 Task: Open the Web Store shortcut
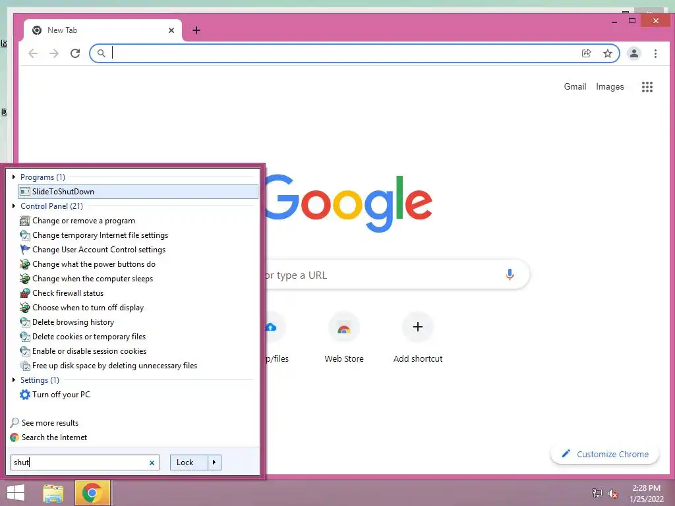(x=344, y=339)
